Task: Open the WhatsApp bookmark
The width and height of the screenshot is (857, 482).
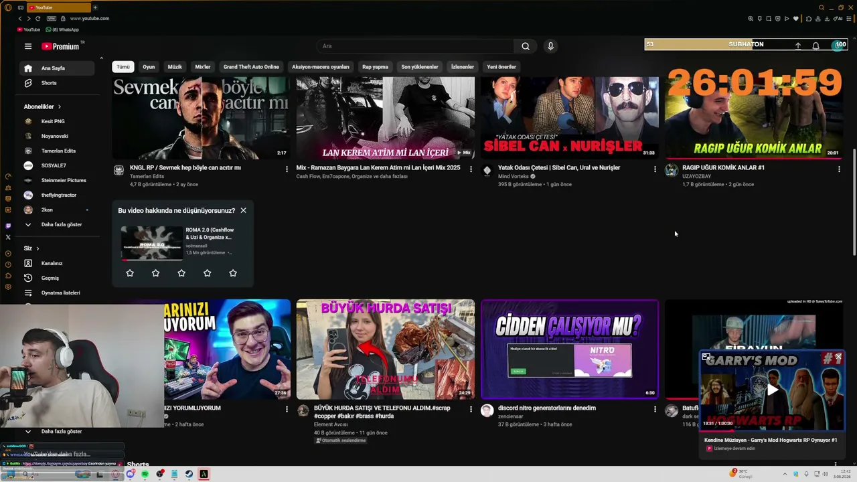Action: (63, 29)
